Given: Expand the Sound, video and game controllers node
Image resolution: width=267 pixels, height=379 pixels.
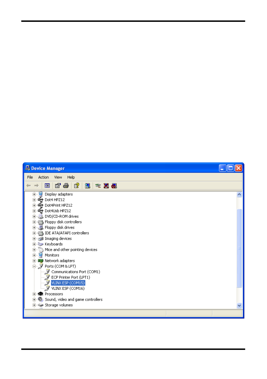Looking at the screenshot, I should pyautogui.click(x=34, y=300).
